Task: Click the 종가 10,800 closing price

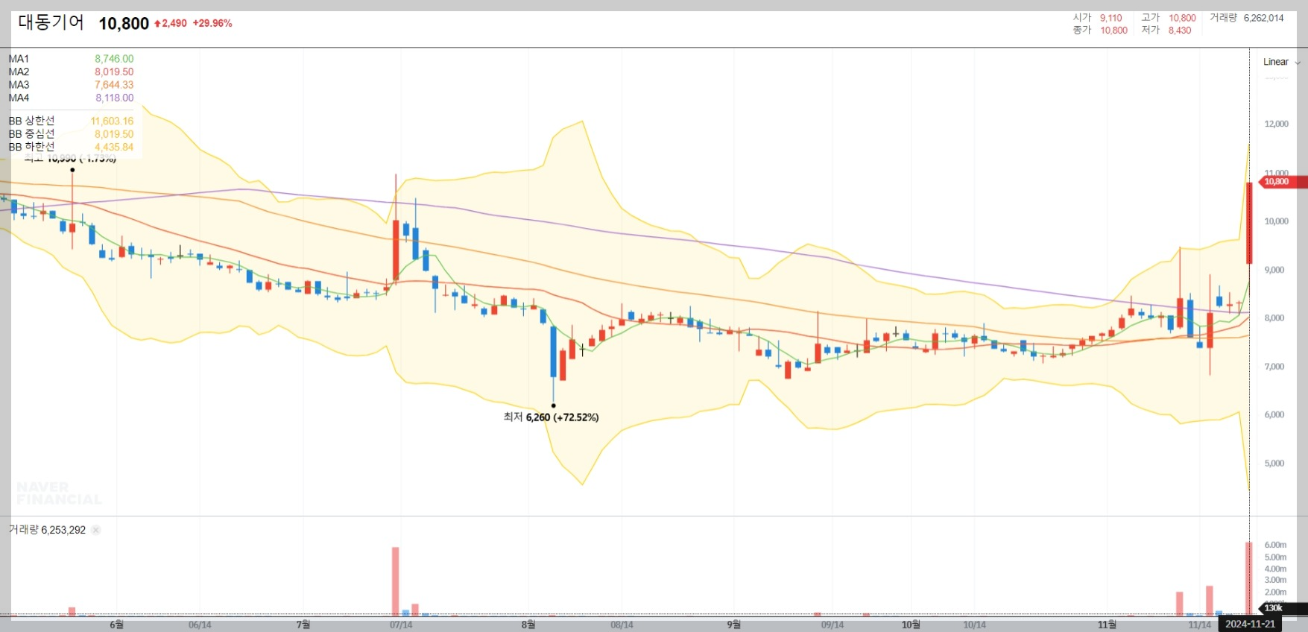Action: tap(1100, 31)
